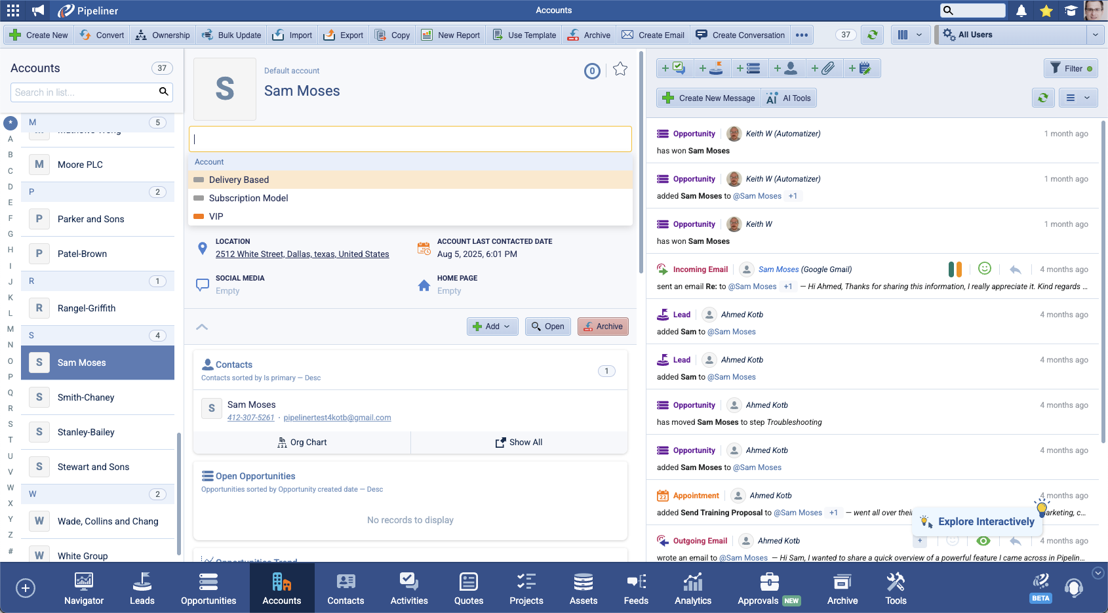Image resolution: width=1108 pixels, height=613 pixels.
Task: Open the pipelinertest4kotb@gmail.com email link
Action: tap(337, 418)
